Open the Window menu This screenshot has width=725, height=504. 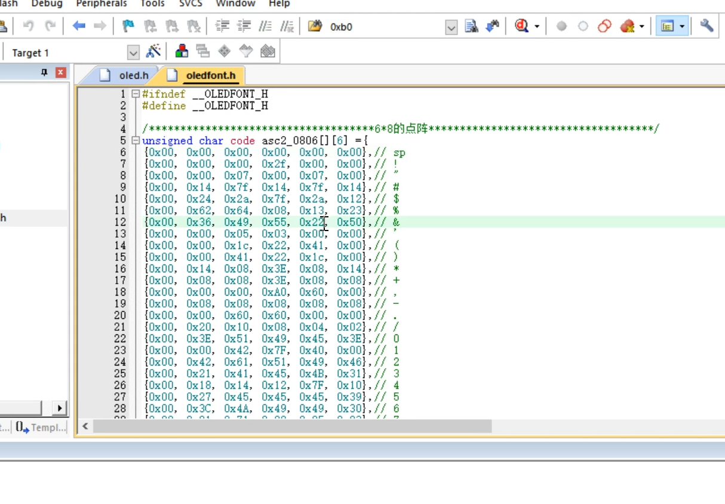coord(235,4)
